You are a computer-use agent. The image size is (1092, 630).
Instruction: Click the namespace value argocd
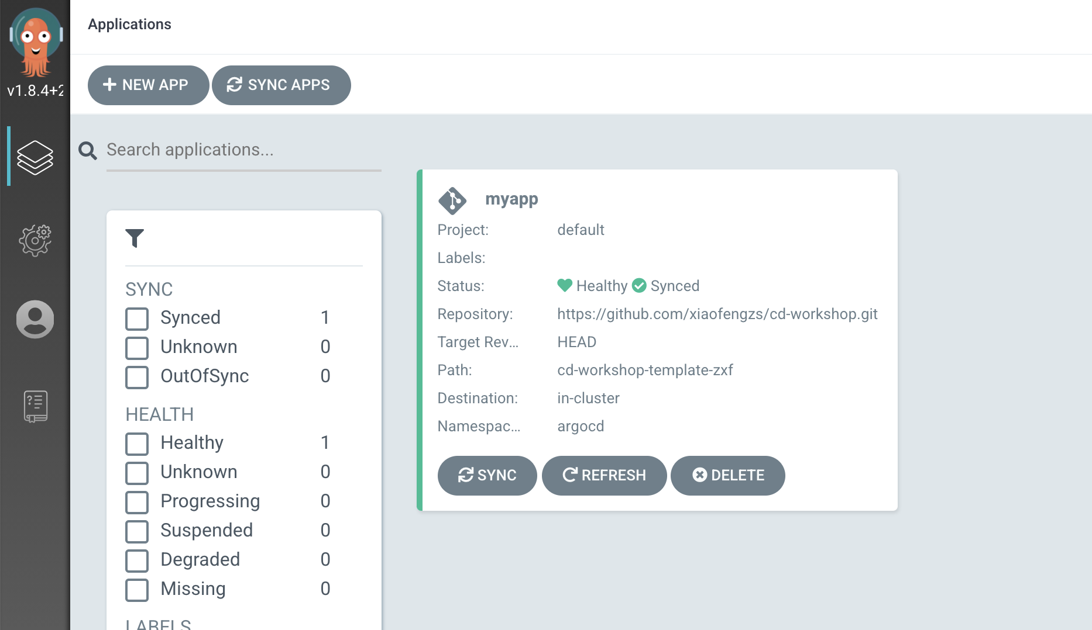pyautogui.click(x=581, y=426)
